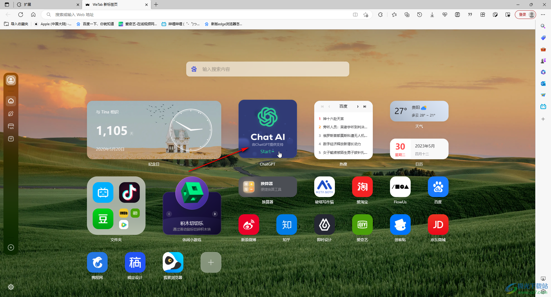Open bookmark 导入收藏夹
The width and height of the screenshot is (551, 297).
(16, 24)
